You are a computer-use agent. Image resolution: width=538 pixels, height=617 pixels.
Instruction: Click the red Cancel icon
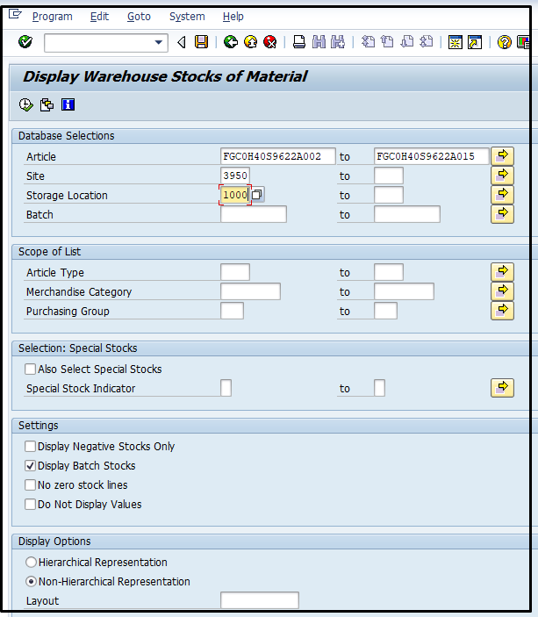click(x=270, y=42)
